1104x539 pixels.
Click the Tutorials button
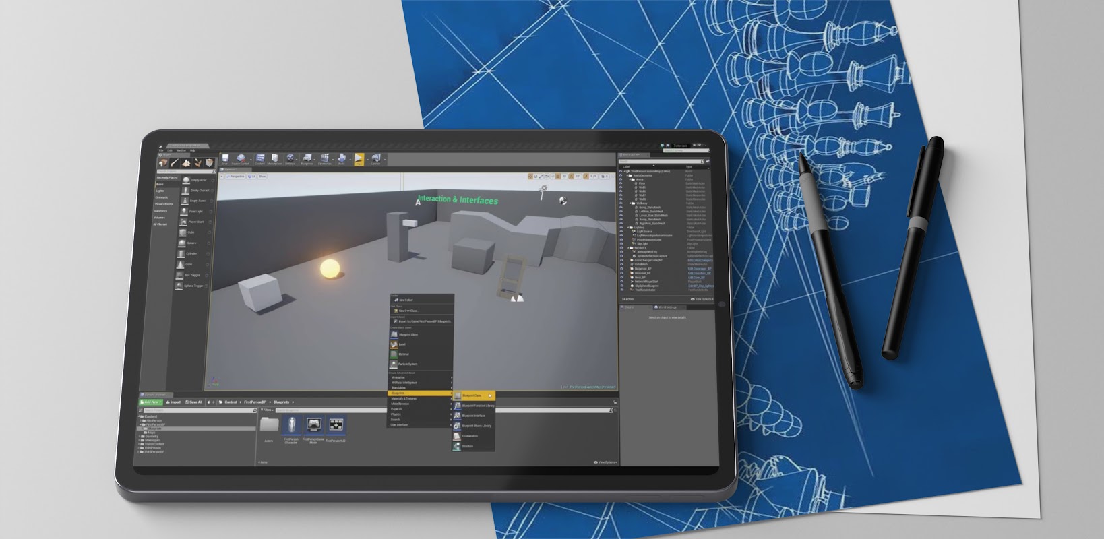(x=680, y=146)
